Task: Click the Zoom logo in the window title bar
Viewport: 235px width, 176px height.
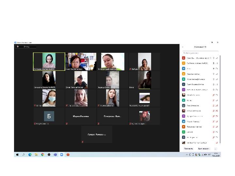Action: tap(15, 42)
